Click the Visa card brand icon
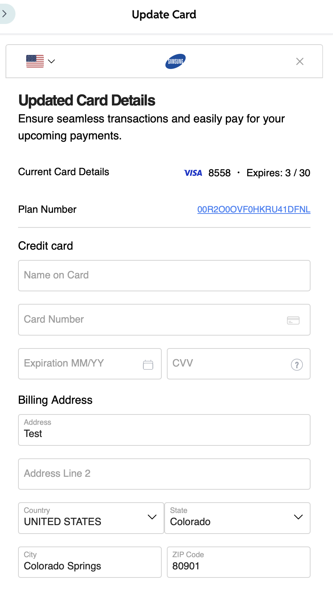 pyautogui.click(x=193, y=173)
